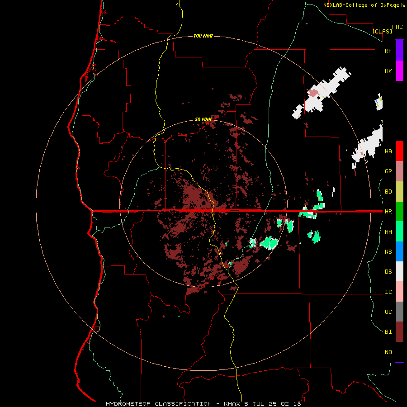Click the RA legend label
The width and height of the screenshot is (407, 407).
coord(388,232)
